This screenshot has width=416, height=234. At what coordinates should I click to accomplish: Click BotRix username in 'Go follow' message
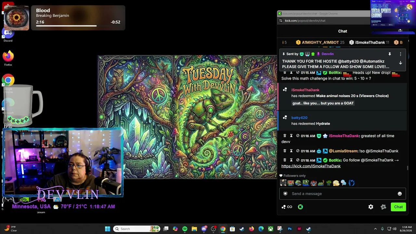(335, 160)
